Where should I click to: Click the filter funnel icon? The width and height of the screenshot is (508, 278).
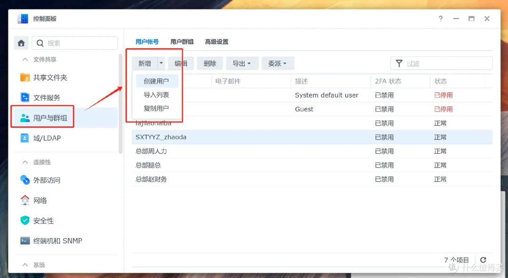pos(399,63)
